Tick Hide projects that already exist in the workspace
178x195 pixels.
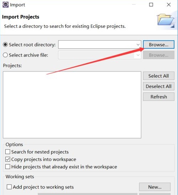coord(8,167)
